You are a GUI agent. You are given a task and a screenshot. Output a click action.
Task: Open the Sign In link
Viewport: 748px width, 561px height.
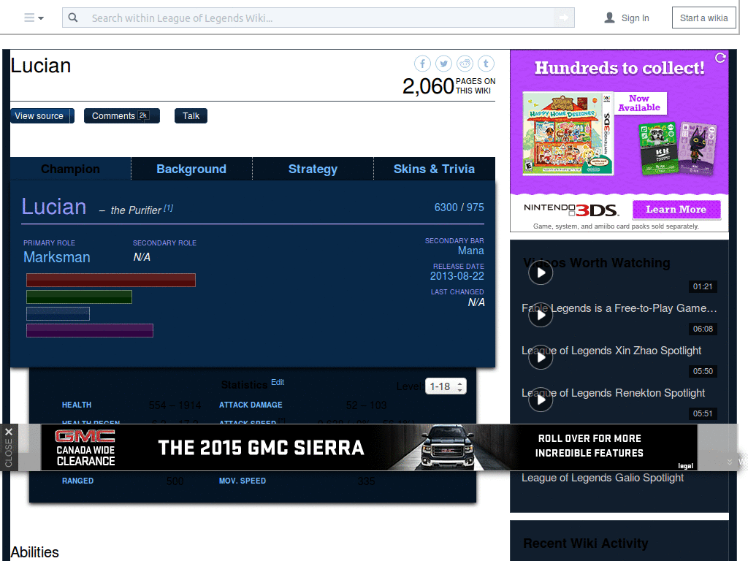[x=635, y=18]
